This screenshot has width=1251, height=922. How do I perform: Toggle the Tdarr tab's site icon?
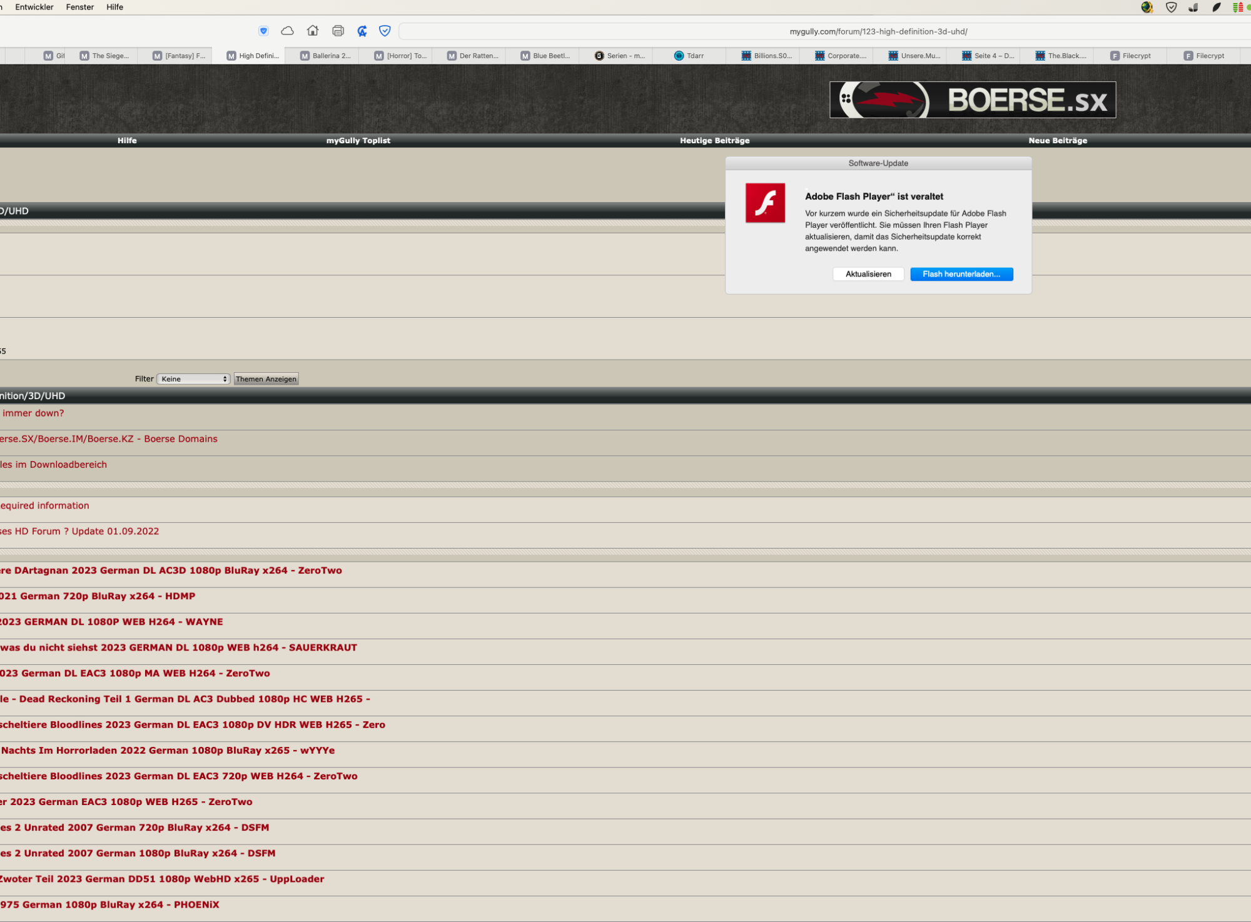[679, 56]
